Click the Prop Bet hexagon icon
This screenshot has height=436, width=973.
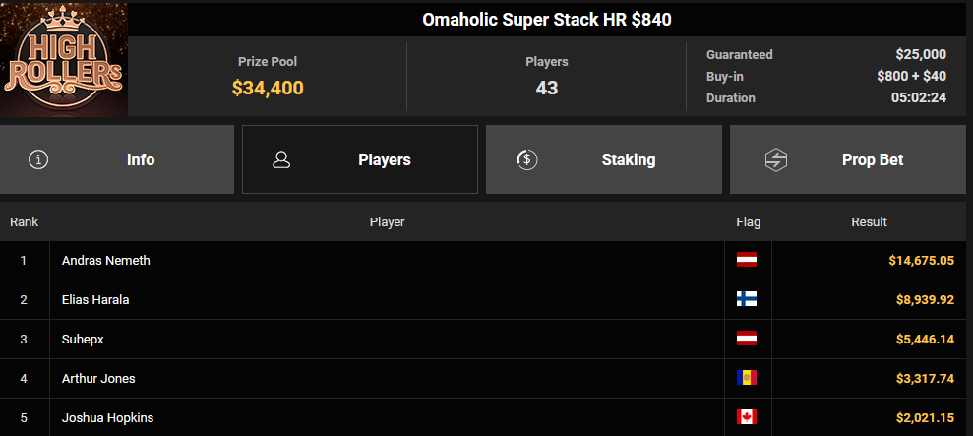tap(776, 159)
